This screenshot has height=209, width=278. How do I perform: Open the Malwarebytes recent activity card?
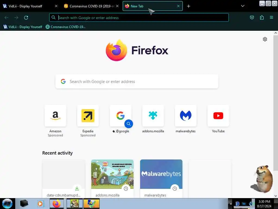[x=161, y=179]
